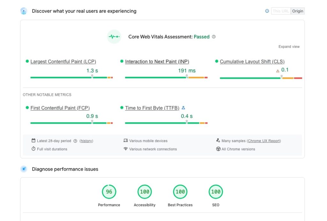Select the This URL option

coord(281,11)
